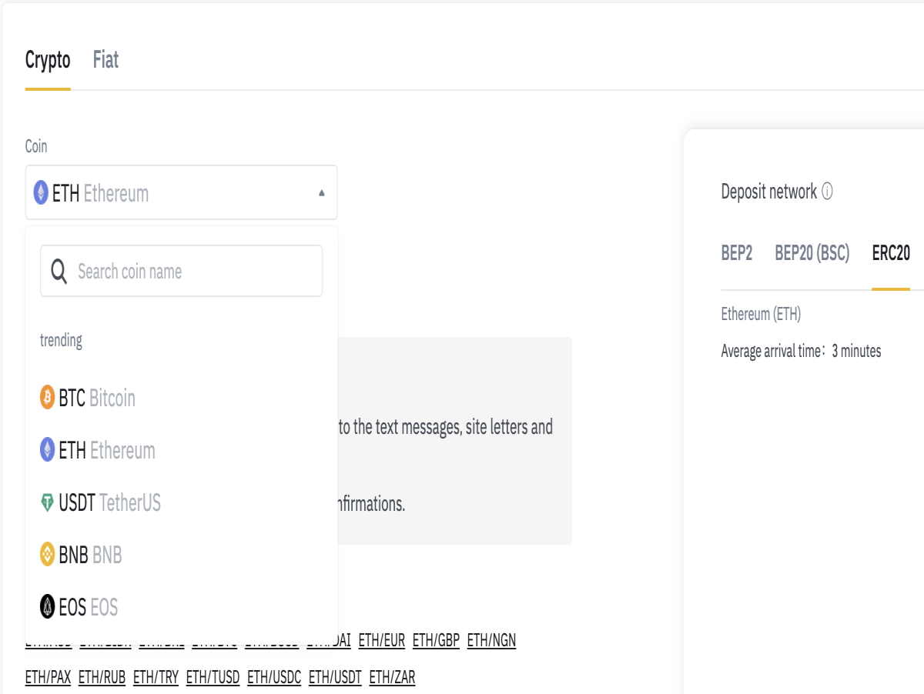Click the Ethereum icon in the trending list
924x694 pixels.
(48, 450)
